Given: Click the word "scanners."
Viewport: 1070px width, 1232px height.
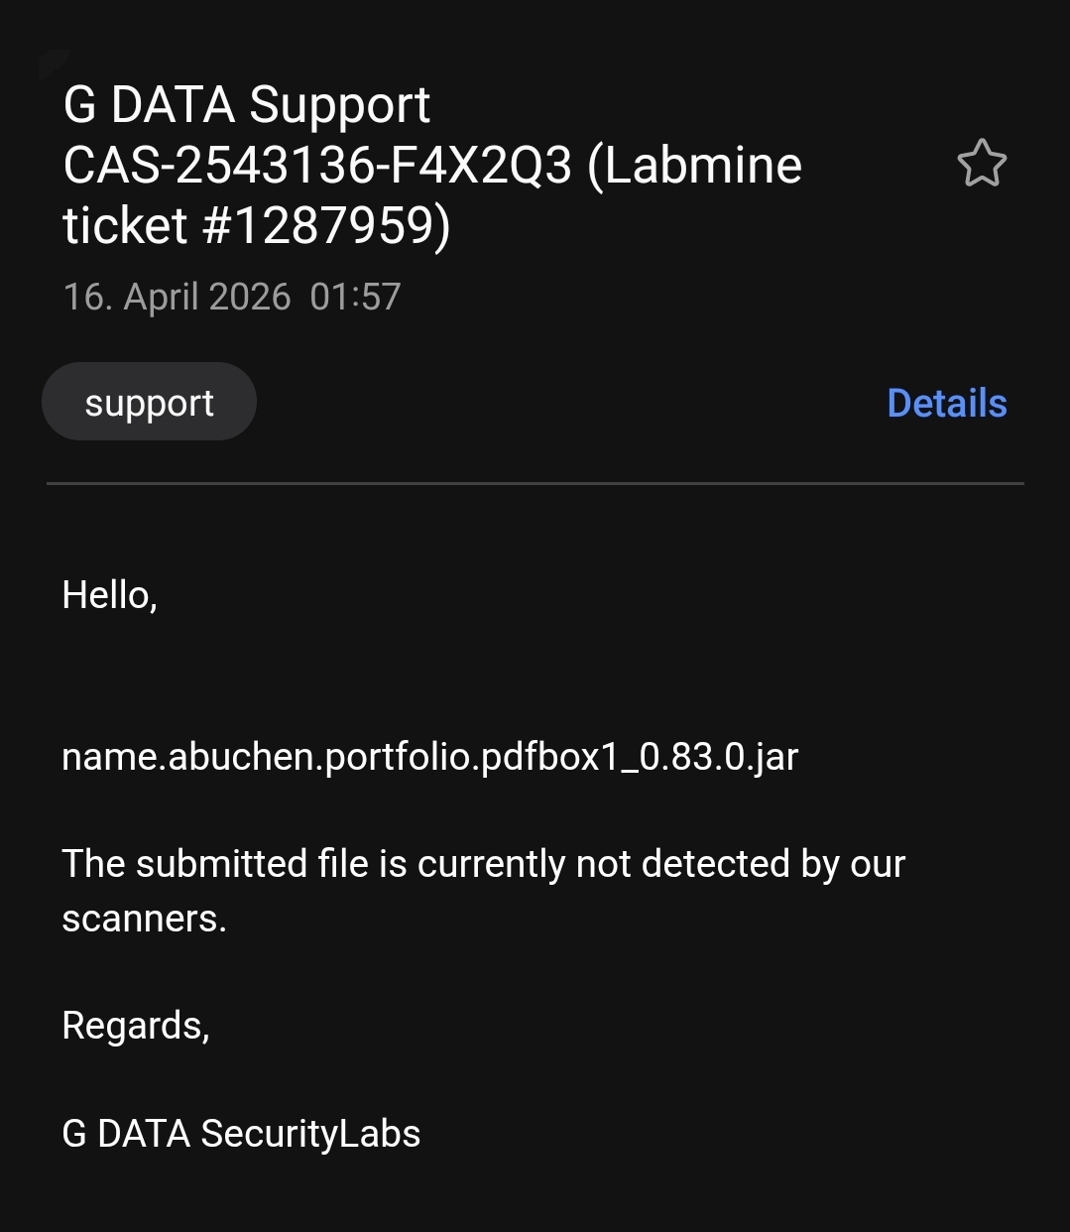Looking at the screenshot, I should 144,919.
